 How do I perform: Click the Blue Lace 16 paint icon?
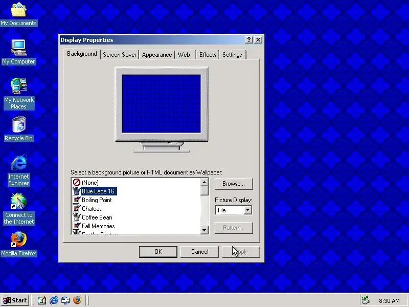76,191
